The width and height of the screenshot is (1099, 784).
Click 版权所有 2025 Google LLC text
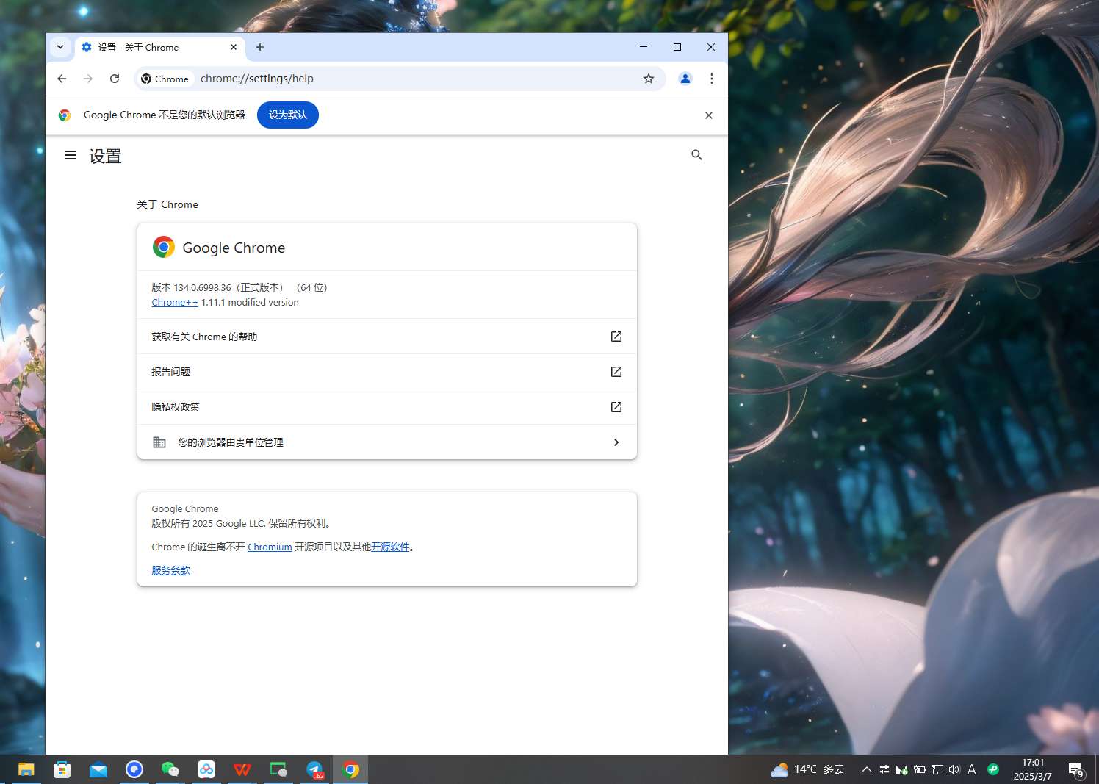[x=242, y=523]
